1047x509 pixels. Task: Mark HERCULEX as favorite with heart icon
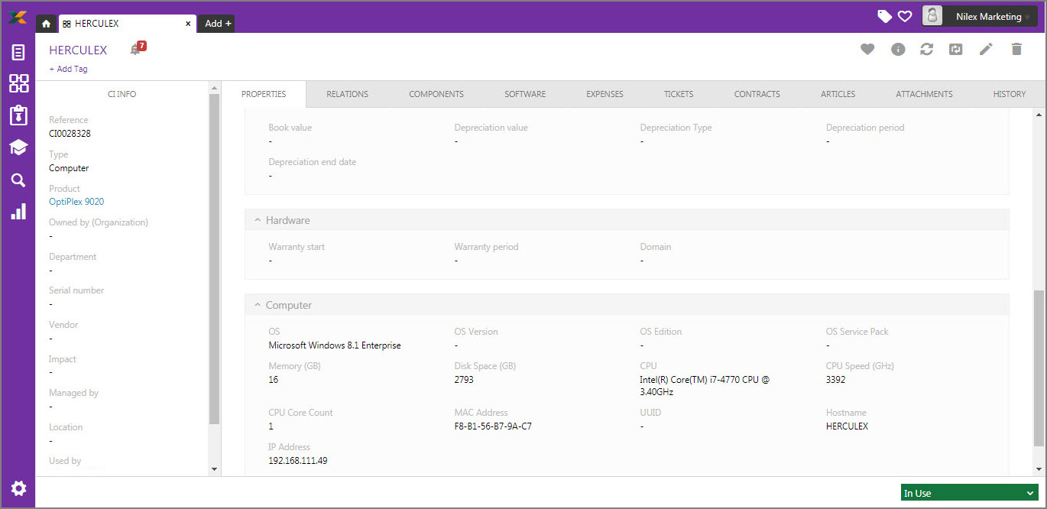click(x=867, y=49)
